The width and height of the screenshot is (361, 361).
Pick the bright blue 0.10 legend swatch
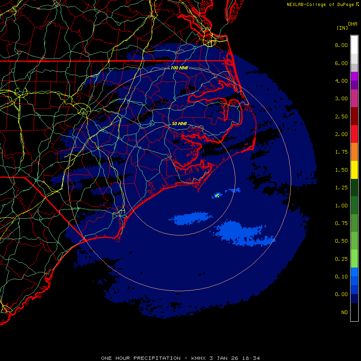coord(354,272)
